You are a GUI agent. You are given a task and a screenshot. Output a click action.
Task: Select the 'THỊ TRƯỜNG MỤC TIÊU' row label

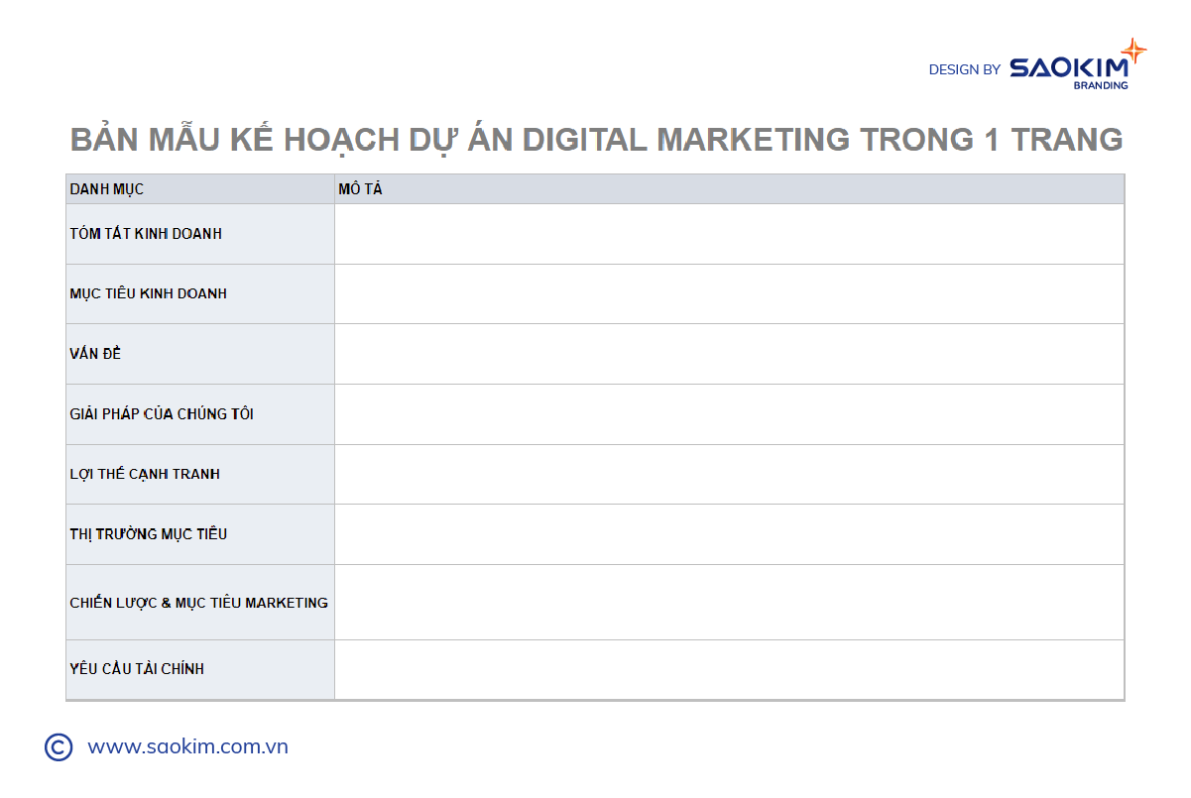coord(148,533)
